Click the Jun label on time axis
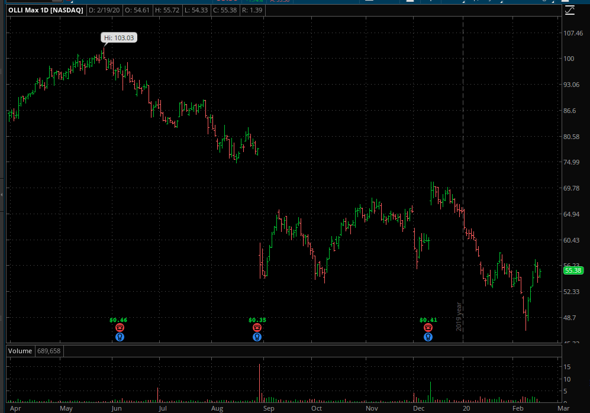Viewport: 590px width, 413px height. tap(117, 408)
